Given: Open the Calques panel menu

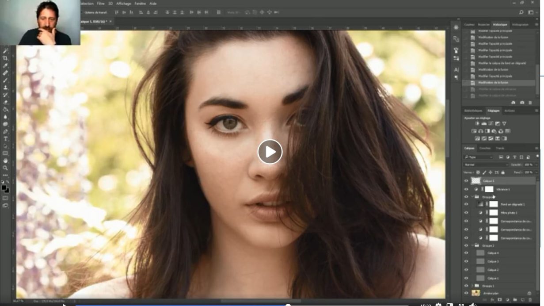Looking at the screenshot, I should pos(536,148).
